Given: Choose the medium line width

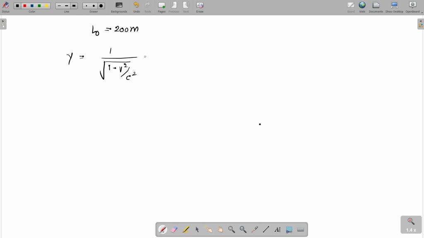Looking at the screenshot, I should 67,6.
